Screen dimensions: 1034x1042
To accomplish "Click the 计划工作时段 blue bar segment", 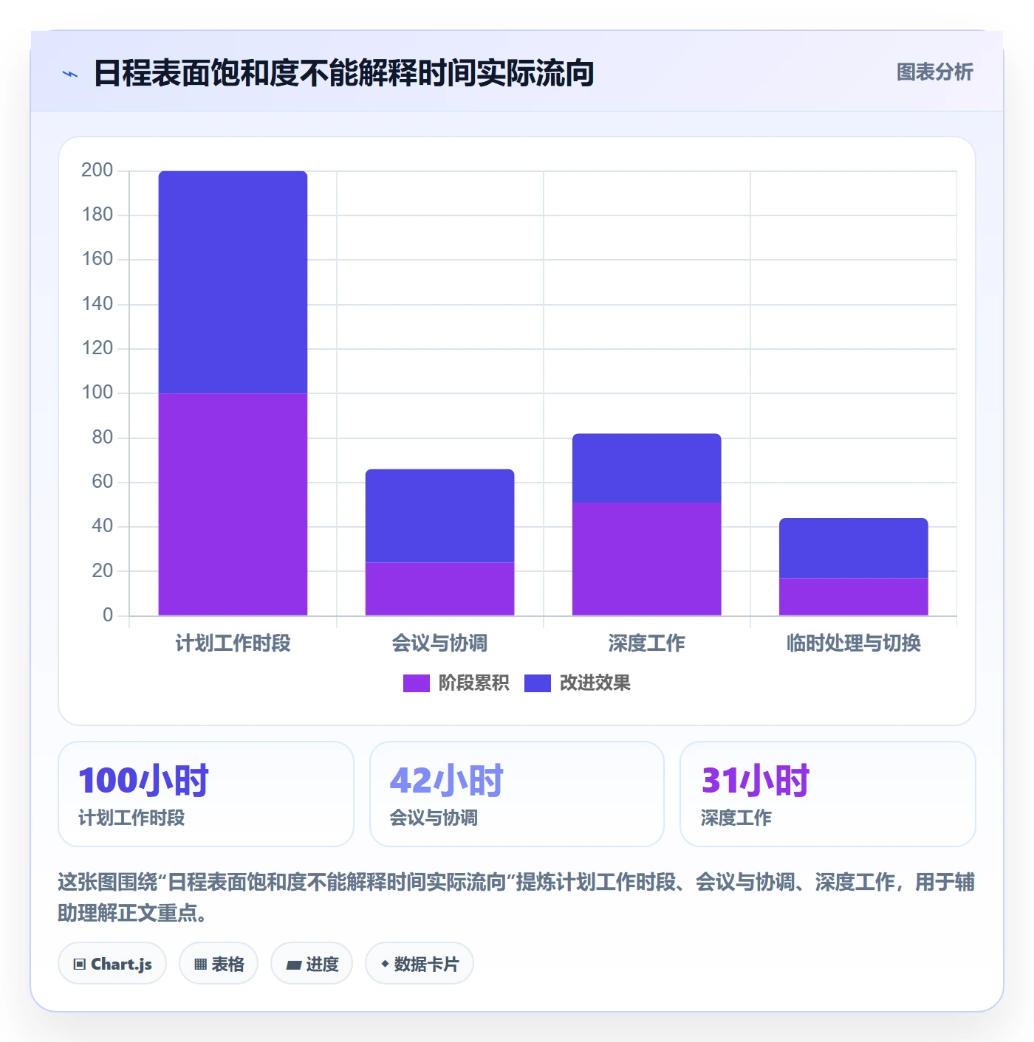I will [233, 282].
